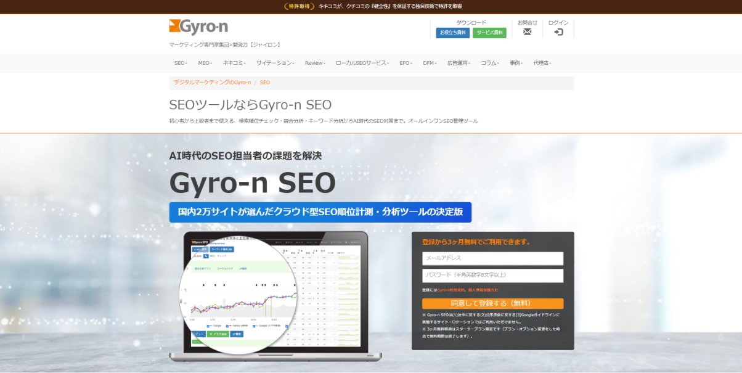Expand the Review navigation menu
Image resolution: width=742 pixels, height=373 pixels.
point(315,63)
